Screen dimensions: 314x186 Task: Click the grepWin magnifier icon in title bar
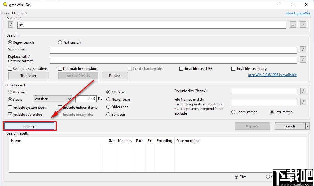pyautogui.click(x=5, y=5)
